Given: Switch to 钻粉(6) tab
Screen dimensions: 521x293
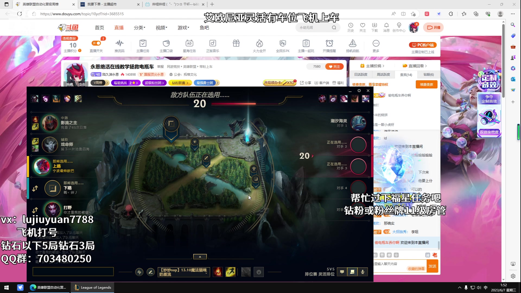Looking at the screenshot, I should coord(429,75).
